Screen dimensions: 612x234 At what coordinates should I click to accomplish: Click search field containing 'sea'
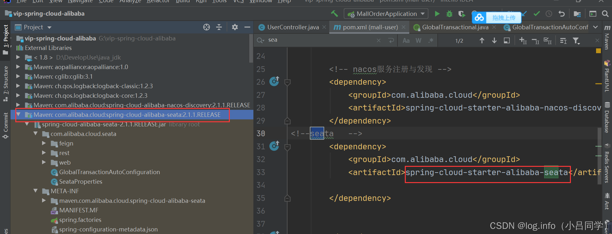point(319,40)
